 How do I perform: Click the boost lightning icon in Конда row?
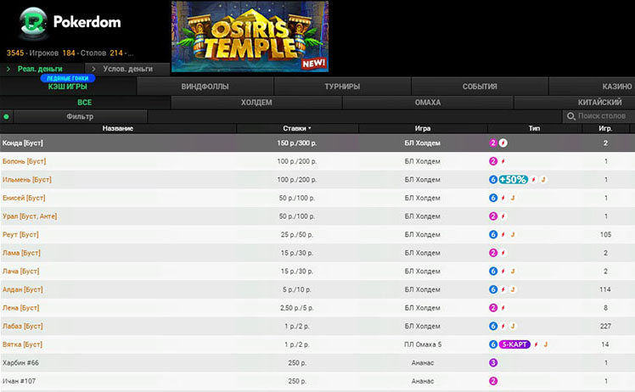coord(503,143)
